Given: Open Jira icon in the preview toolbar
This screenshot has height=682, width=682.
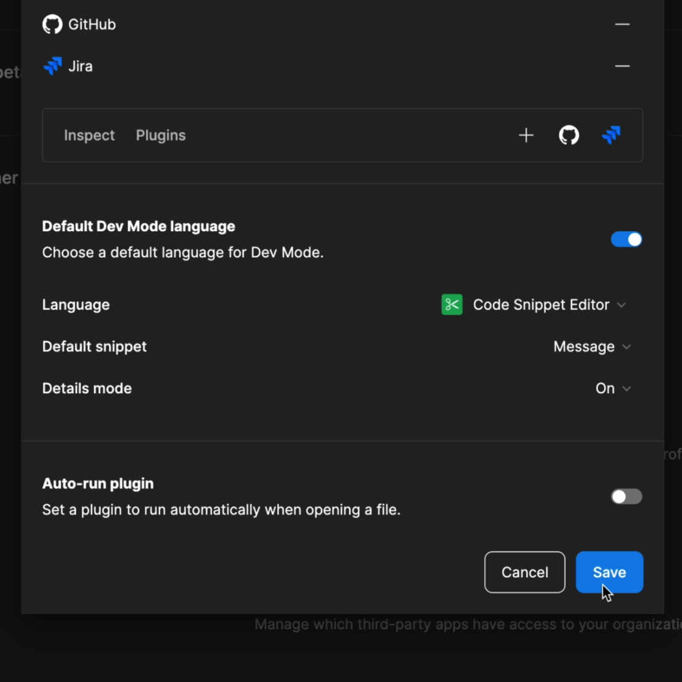Looking at the screenshot, I should [611, 135].
